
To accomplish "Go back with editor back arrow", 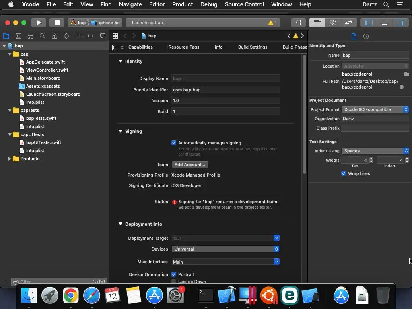I will (x=125, y=36).
